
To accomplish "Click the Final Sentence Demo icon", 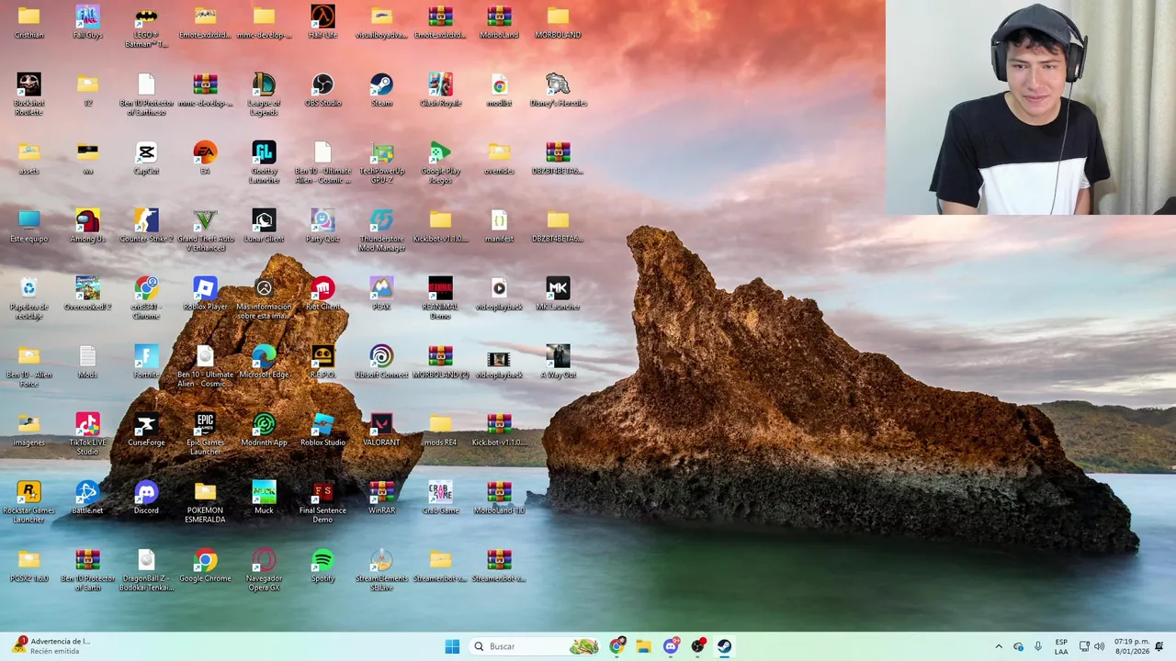I will (x=322, y=502).
